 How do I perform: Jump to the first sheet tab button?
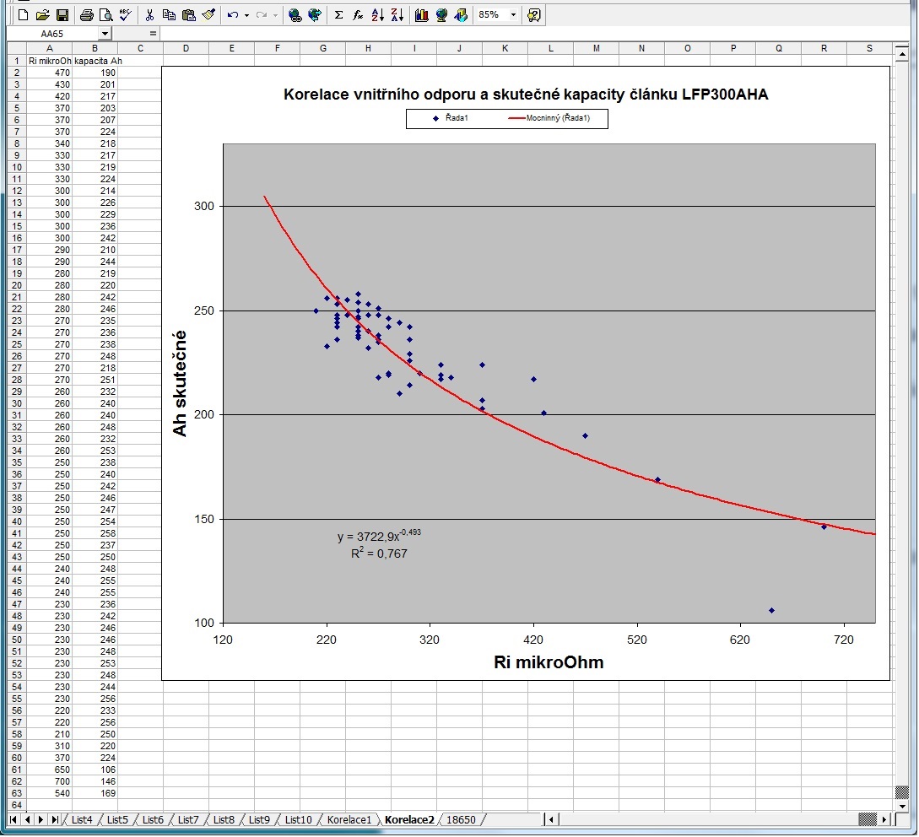click(13, 819)
